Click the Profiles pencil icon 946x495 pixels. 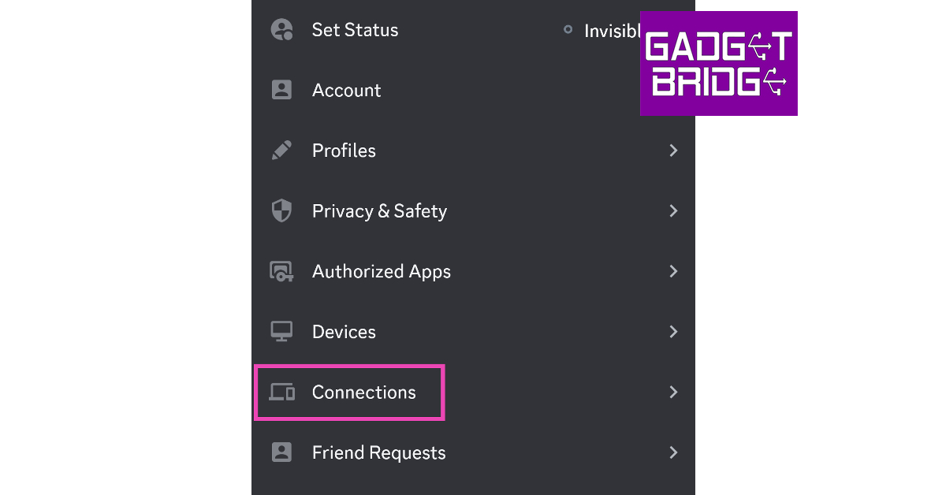click(281, 151)
